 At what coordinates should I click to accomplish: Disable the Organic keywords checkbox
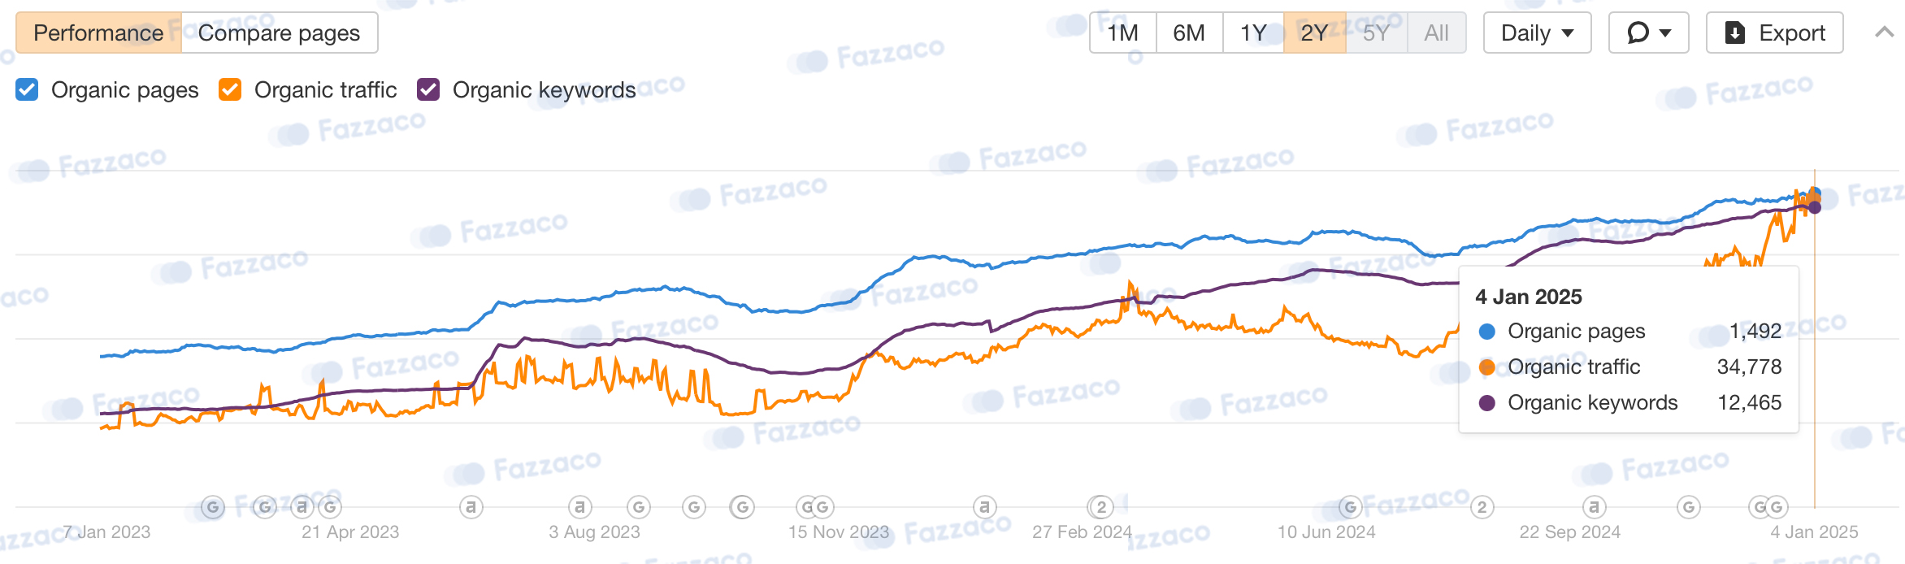click(428, 89)
